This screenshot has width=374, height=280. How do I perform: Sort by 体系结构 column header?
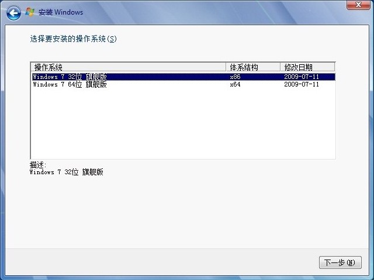(x=253, y=67)
